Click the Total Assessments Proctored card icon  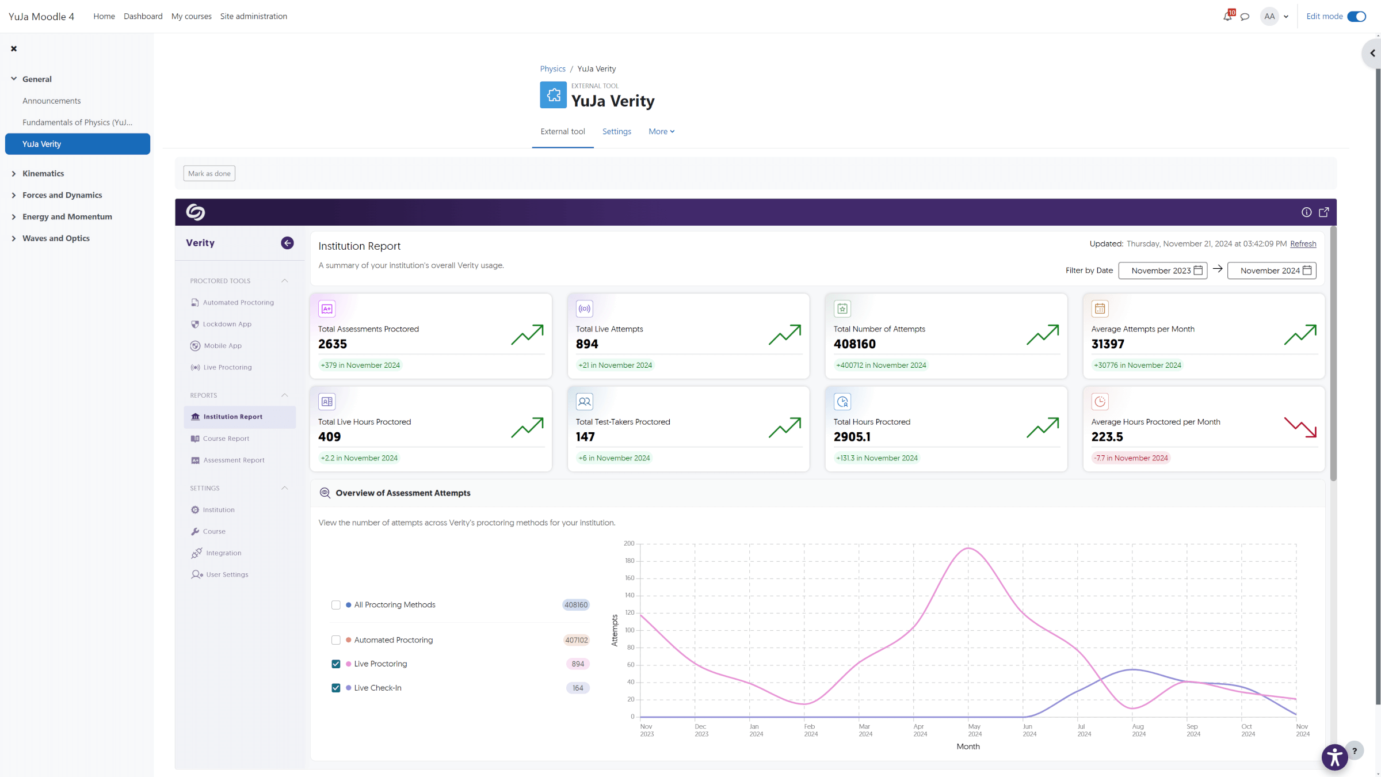pos(327,308)
